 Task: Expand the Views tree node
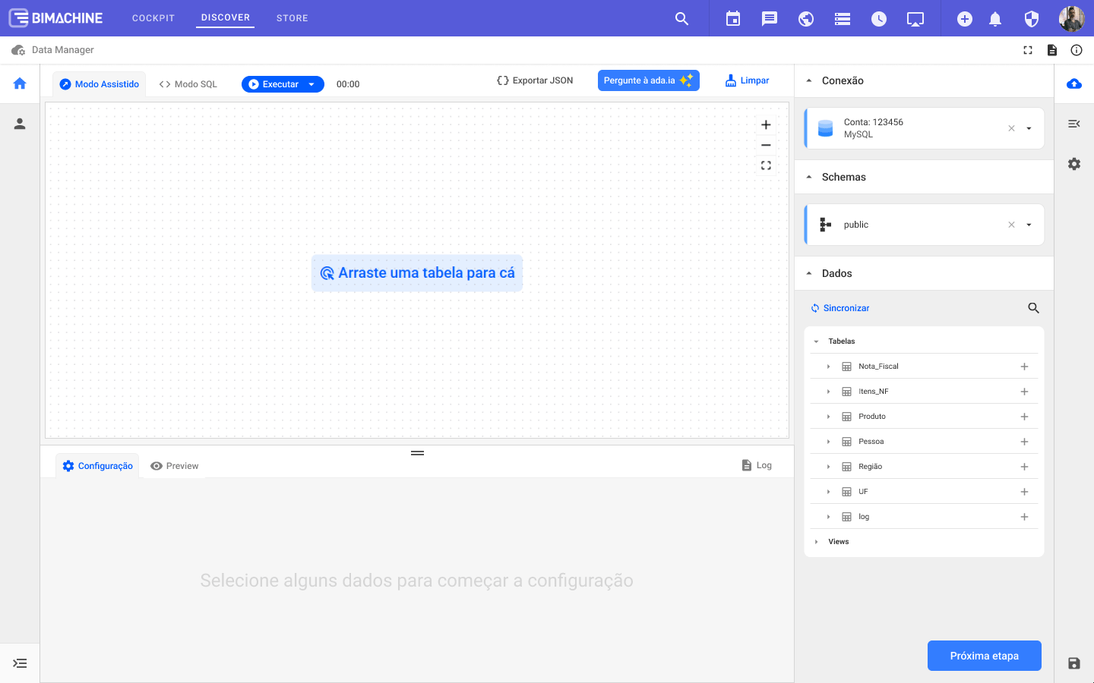[x=816, y=542]
